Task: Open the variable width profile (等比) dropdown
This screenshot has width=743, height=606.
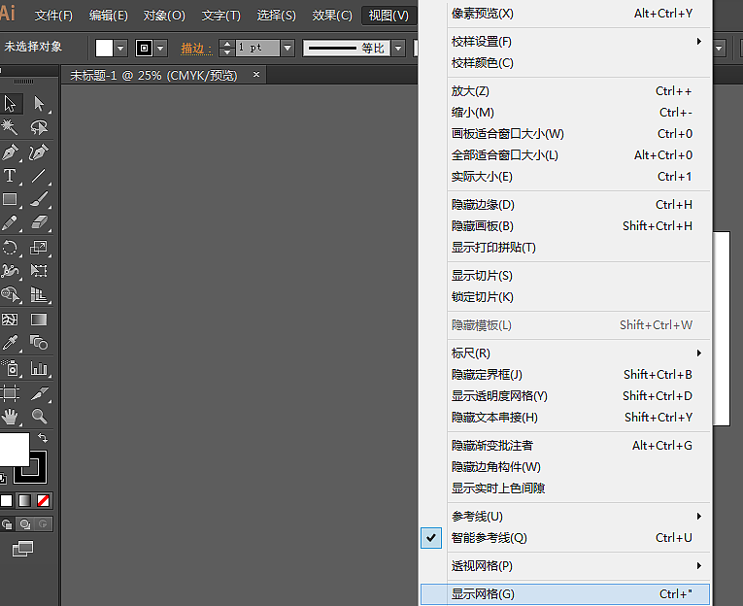Action: coord(398,48)
